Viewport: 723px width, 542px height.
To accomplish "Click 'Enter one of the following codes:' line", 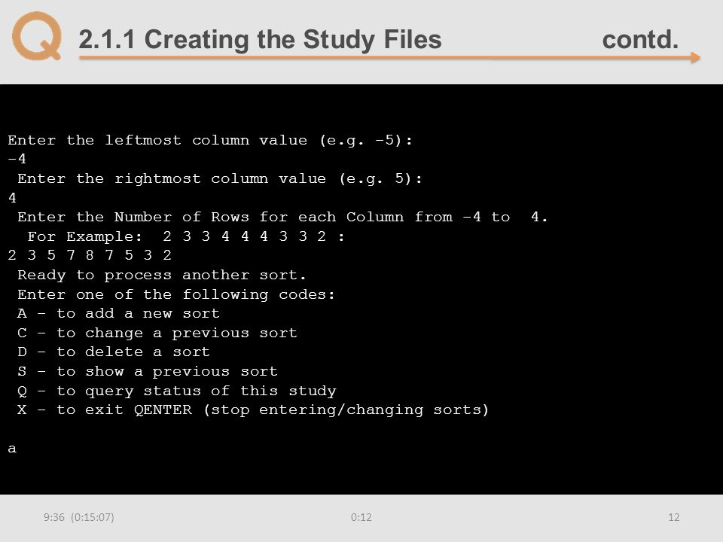I will tap(176, 294).
